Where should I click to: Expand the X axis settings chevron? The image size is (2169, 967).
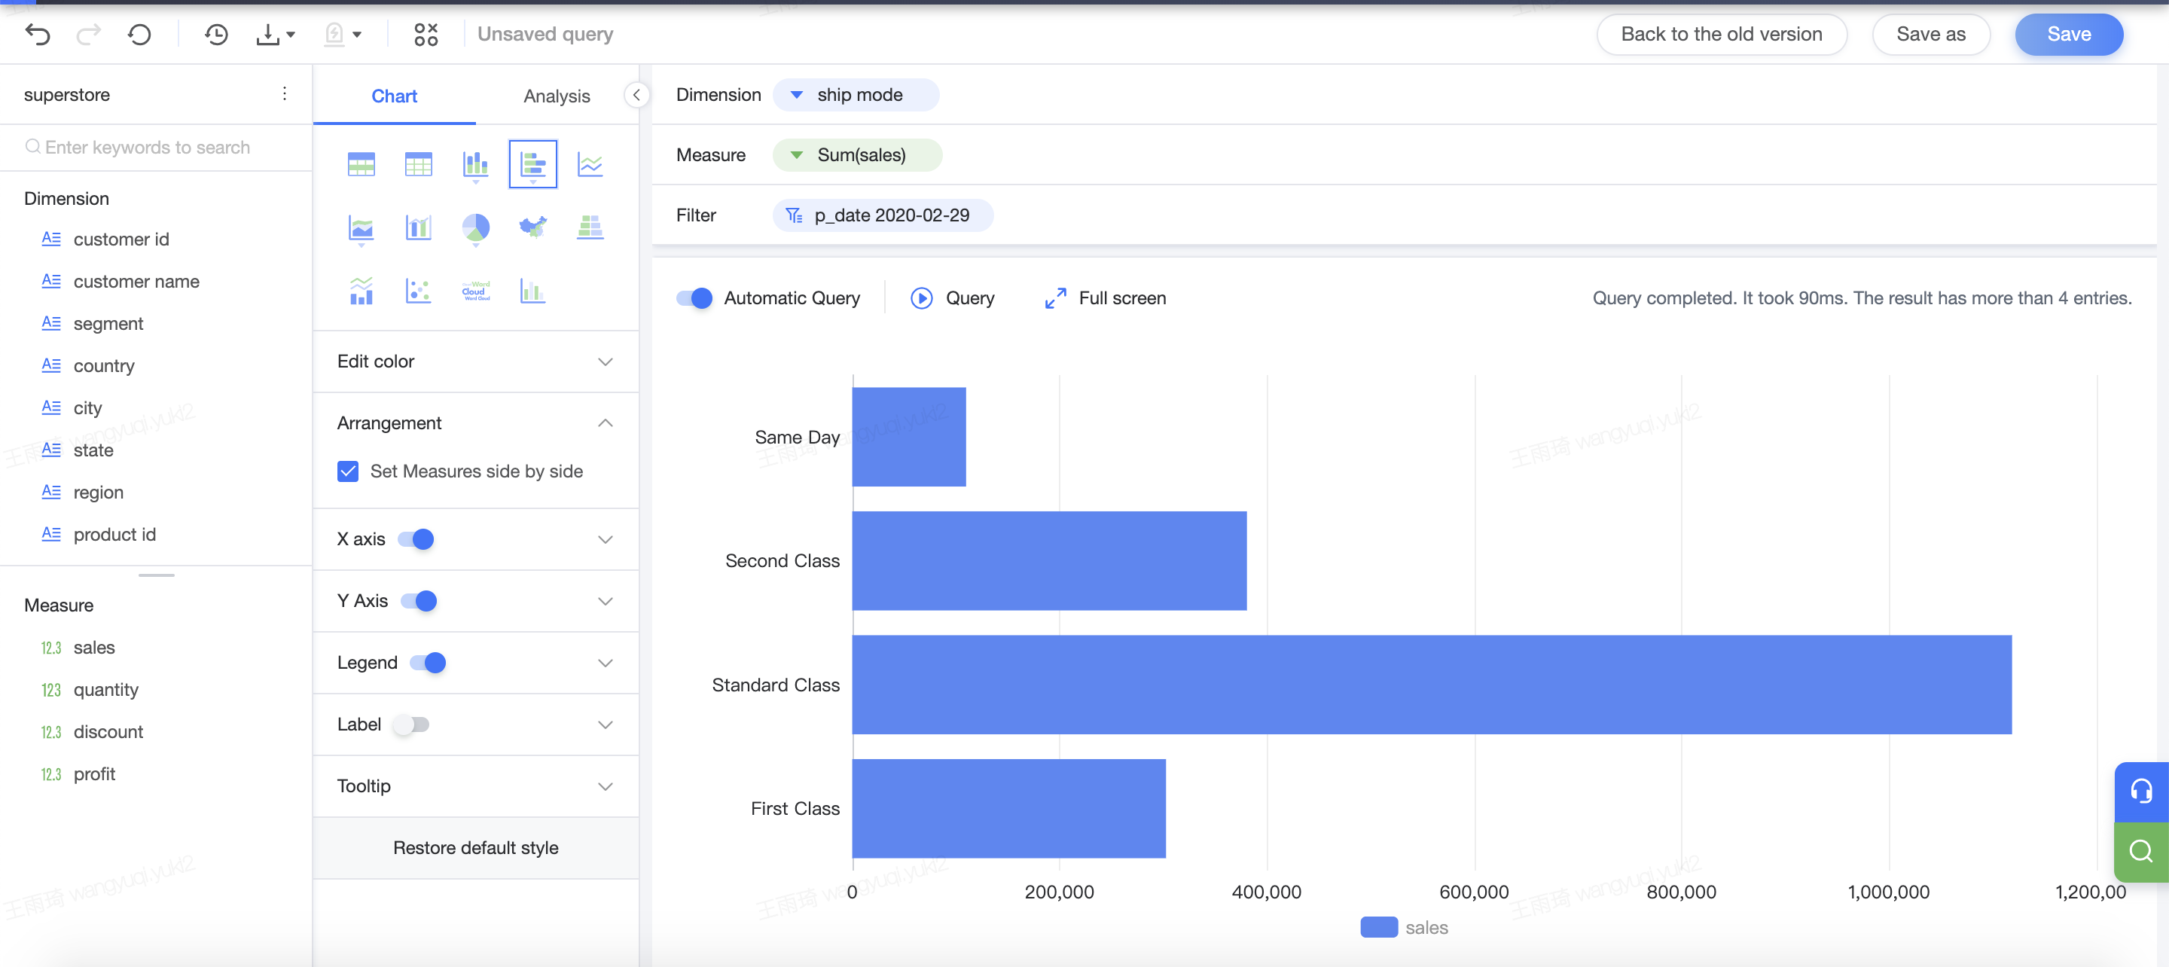[x=605, y=539]
